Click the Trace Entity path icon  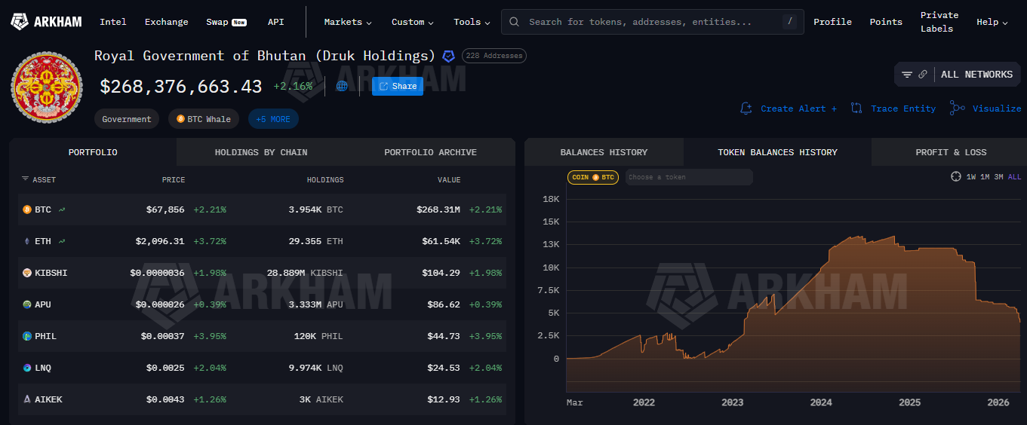856,109
